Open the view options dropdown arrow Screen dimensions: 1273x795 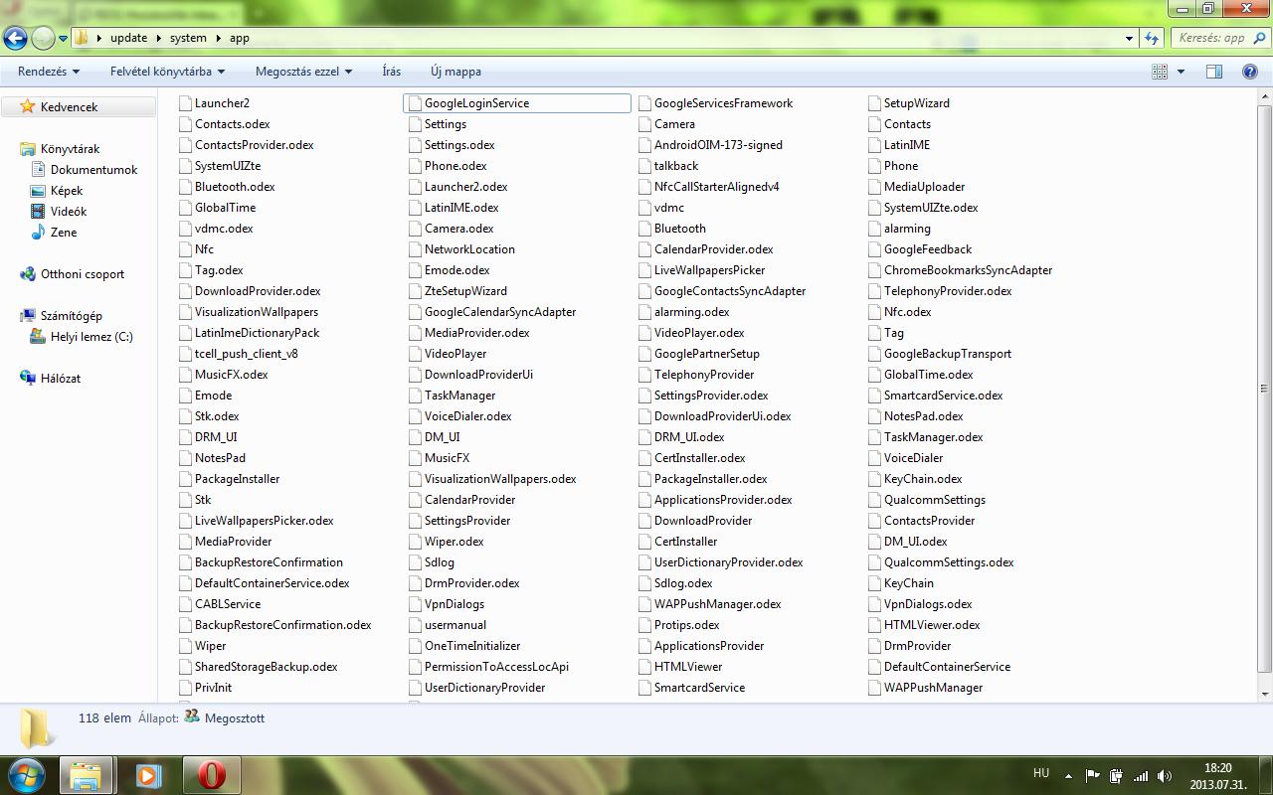(x=1181, y=72)
